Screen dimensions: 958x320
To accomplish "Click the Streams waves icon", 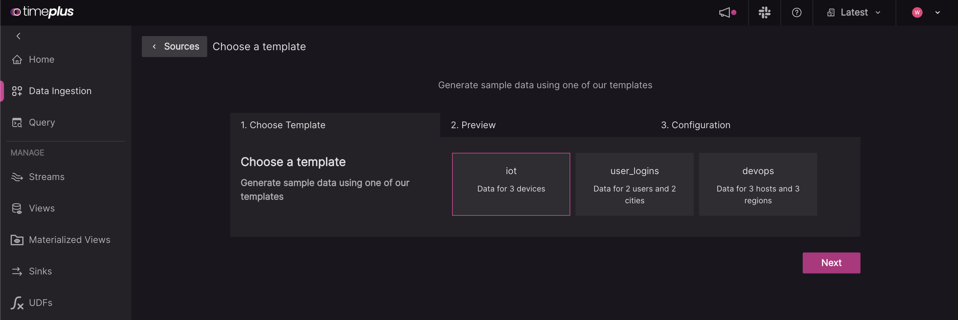I will pos(17,177).
